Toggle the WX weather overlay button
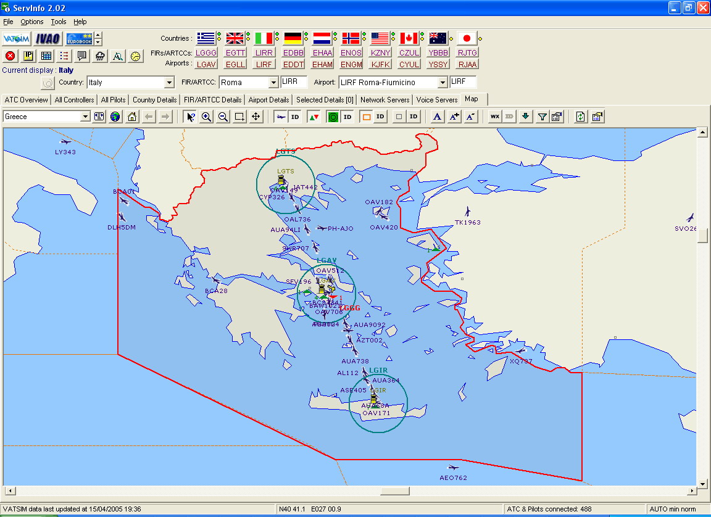 (495, 117)
